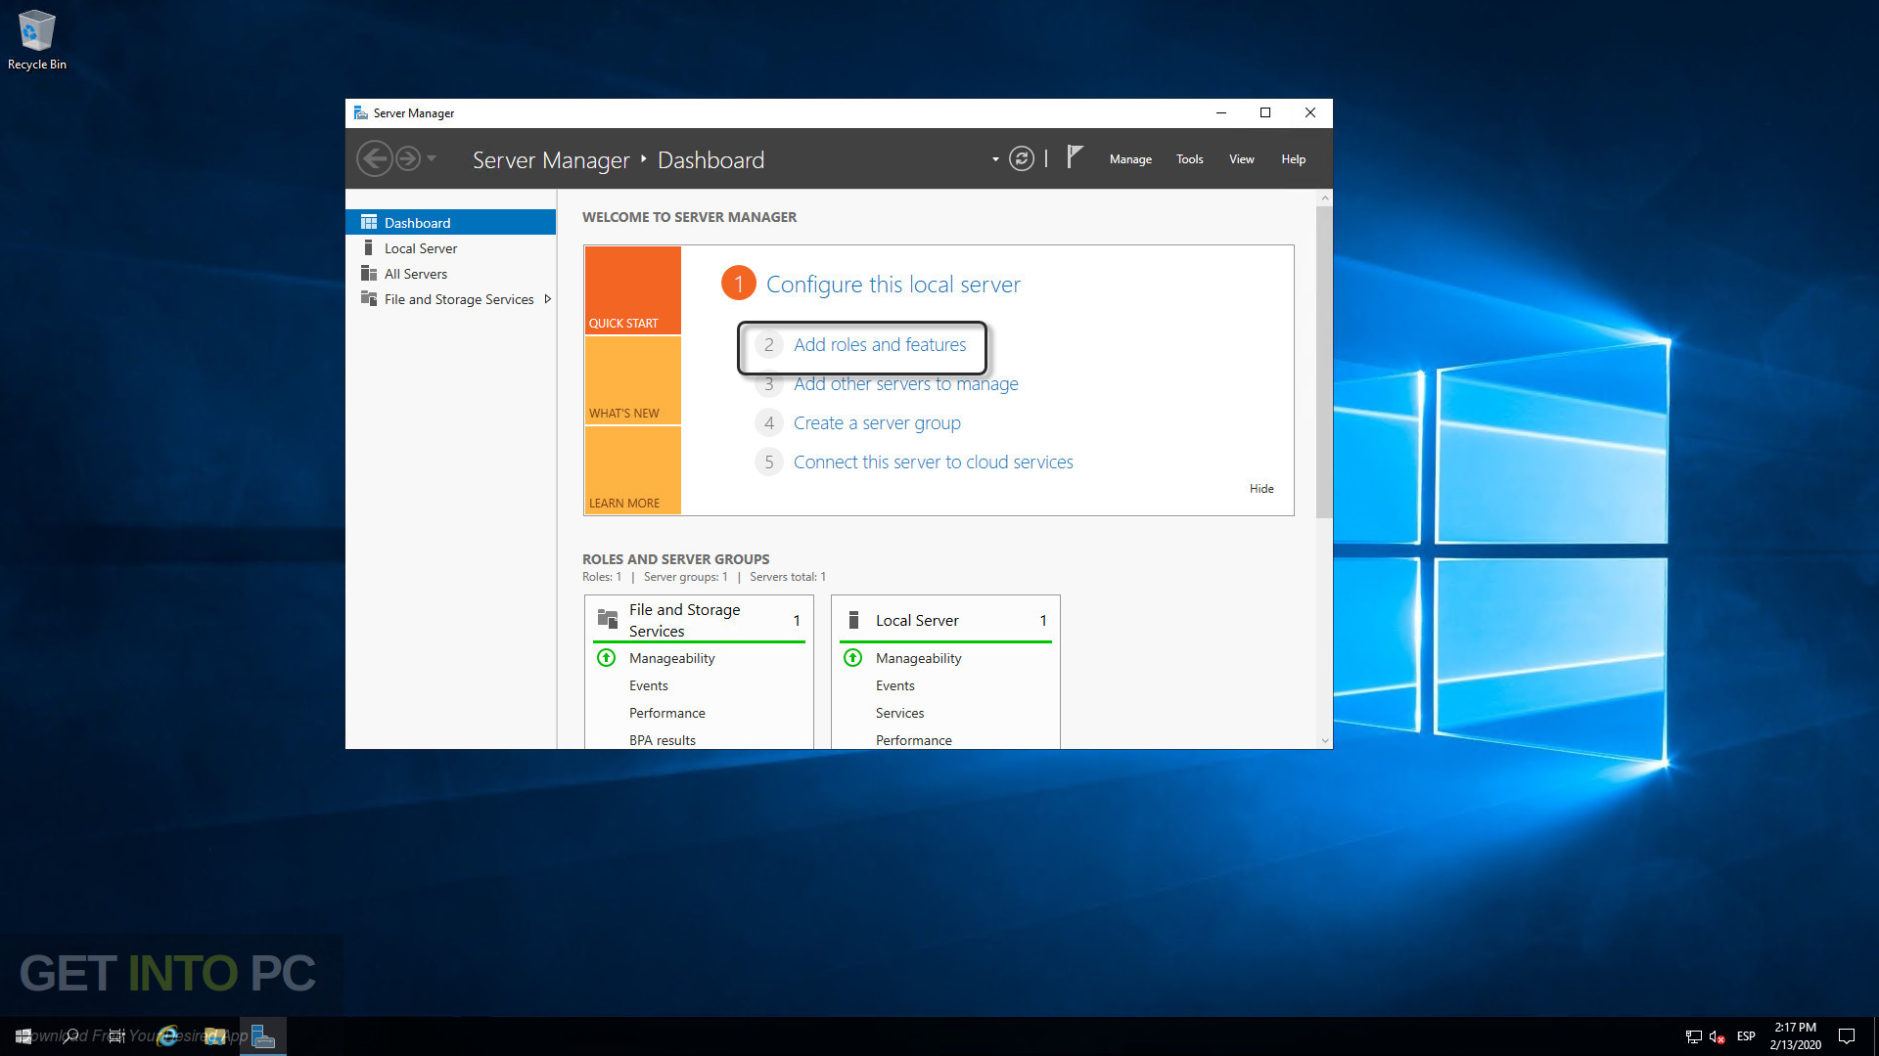Image resolution: width=1879 pixels, height=1056 pixels.
Task: Click the back navigation arrow
Action: (374, 158)
